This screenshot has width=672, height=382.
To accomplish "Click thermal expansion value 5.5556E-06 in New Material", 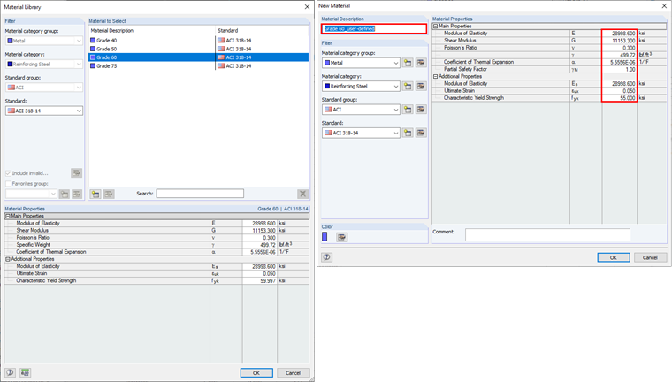I will coord(619,62).
